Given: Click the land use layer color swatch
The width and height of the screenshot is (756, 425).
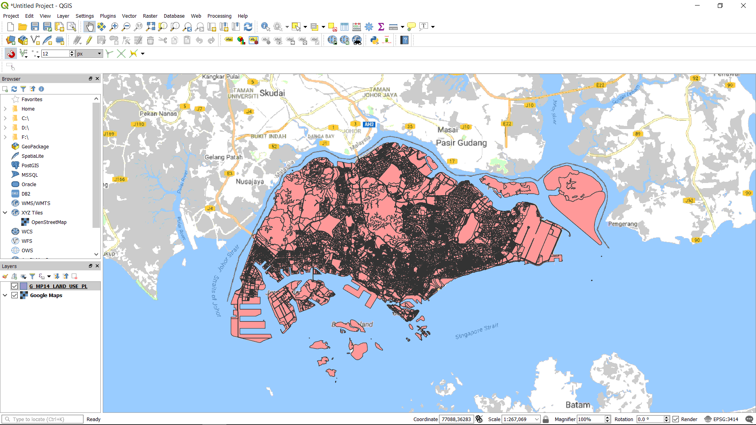Looking at the screenshot, I should click(x=24, y=286).
